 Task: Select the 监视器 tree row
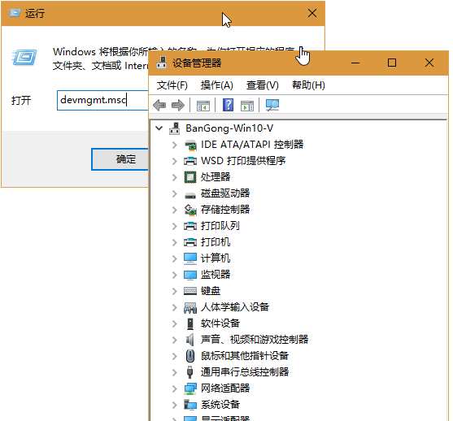(216, 275)
